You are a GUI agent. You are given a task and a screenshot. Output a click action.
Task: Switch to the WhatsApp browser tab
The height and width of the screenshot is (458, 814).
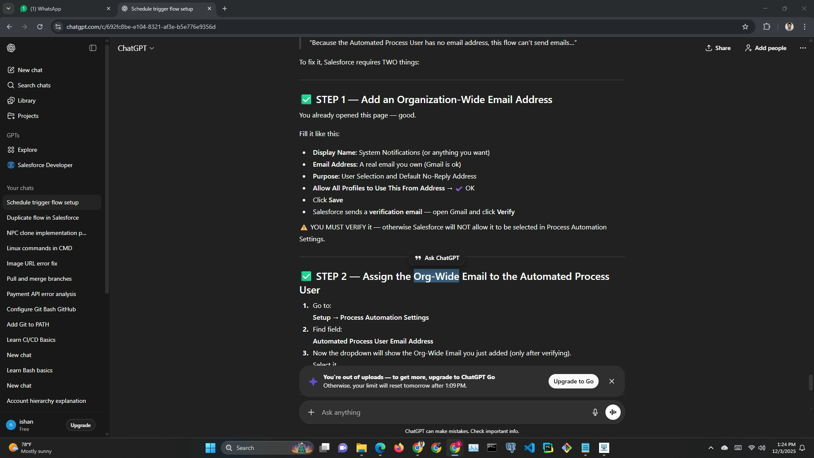click(x=64, y=8)
